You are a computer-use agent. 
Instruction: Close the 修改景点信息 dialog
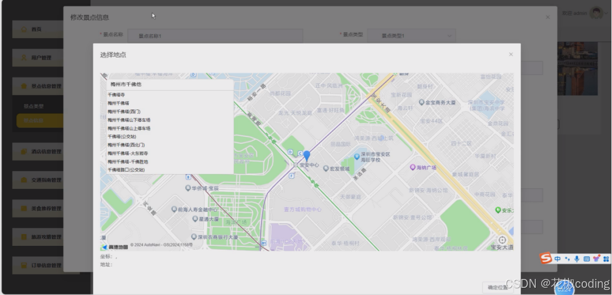[x=547, y=17]
